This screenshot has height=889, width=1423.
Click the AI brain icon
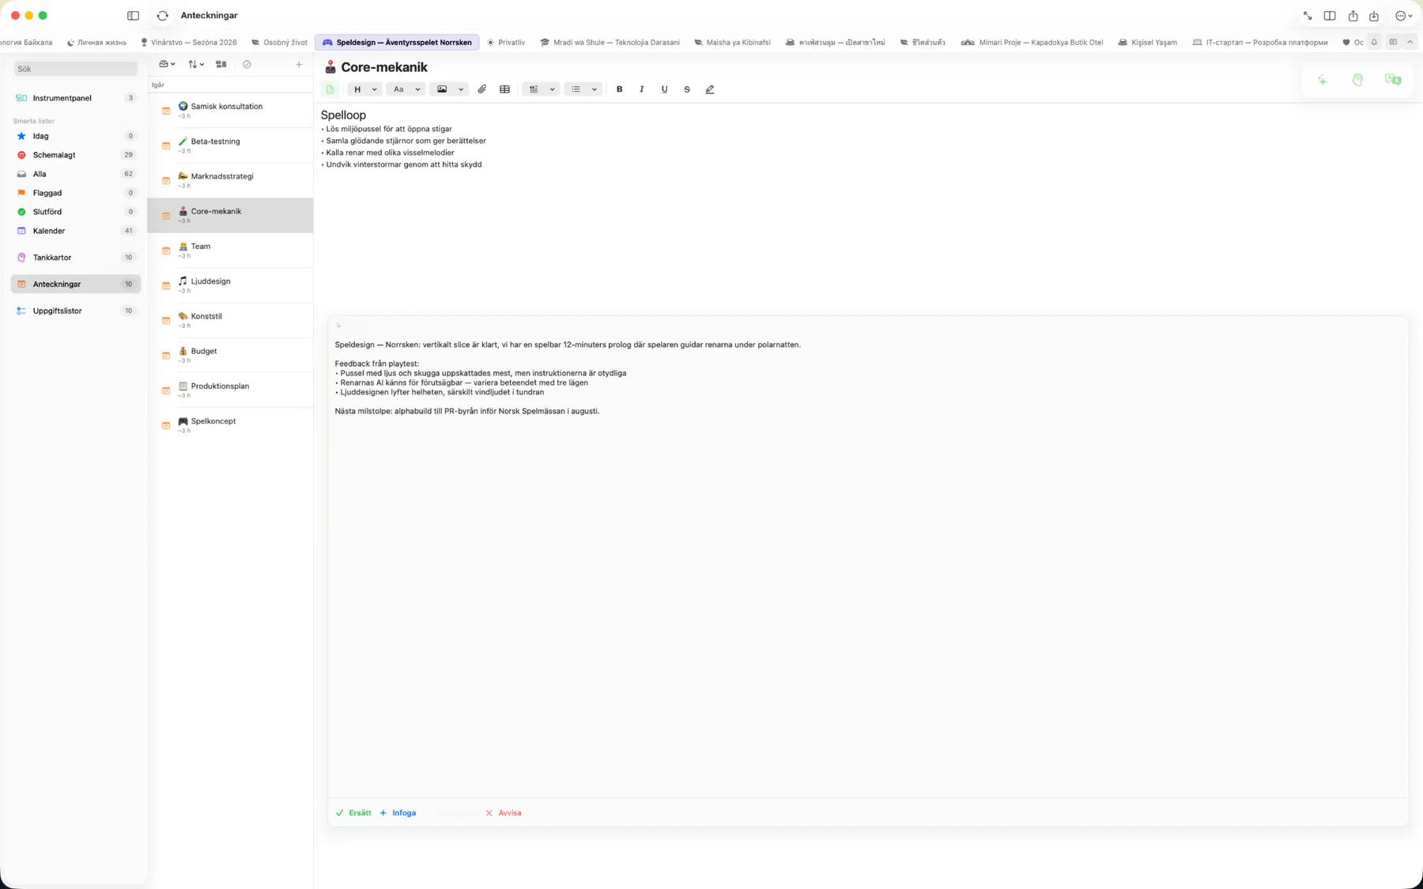(1357, 80)
